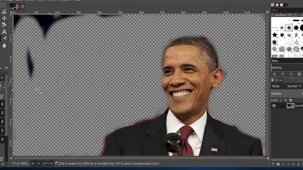303x170 pixels.
Task: Create a new brush
Action: (283, 74)
